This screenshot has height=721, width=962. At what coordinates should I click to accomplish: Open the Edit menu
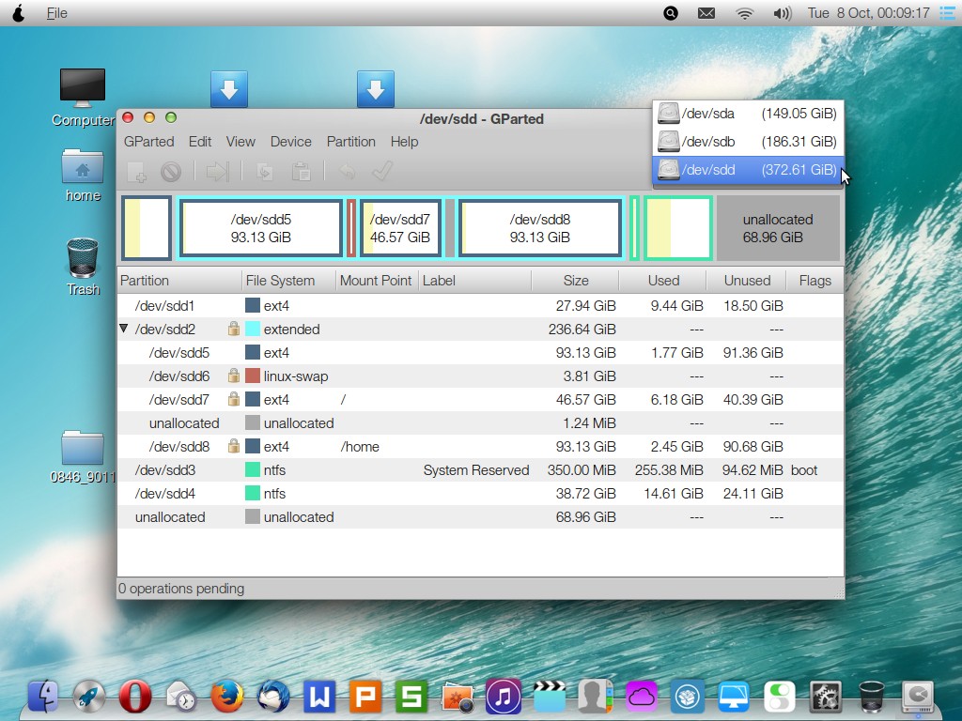pos(200,142)
